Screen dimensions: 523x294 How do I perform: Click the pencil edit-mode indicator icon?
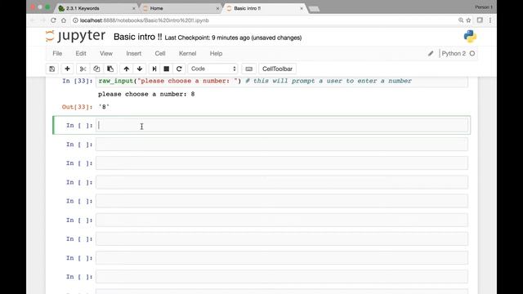pos(431,53)
